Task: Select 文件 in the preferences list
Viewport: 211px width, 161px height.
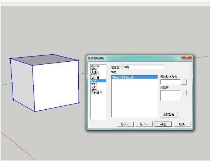Action: coord(94,87)
